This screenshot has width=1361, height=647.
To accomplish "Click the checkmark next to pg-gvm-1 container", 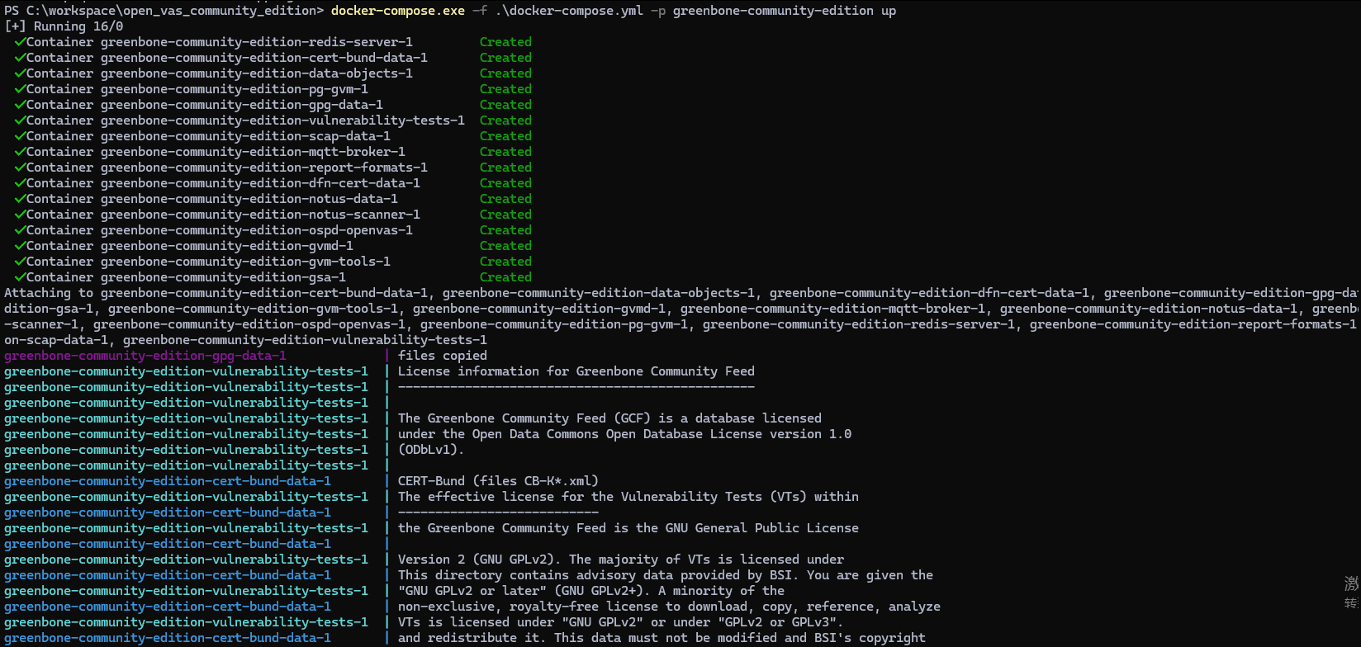I will click(20, 89).
